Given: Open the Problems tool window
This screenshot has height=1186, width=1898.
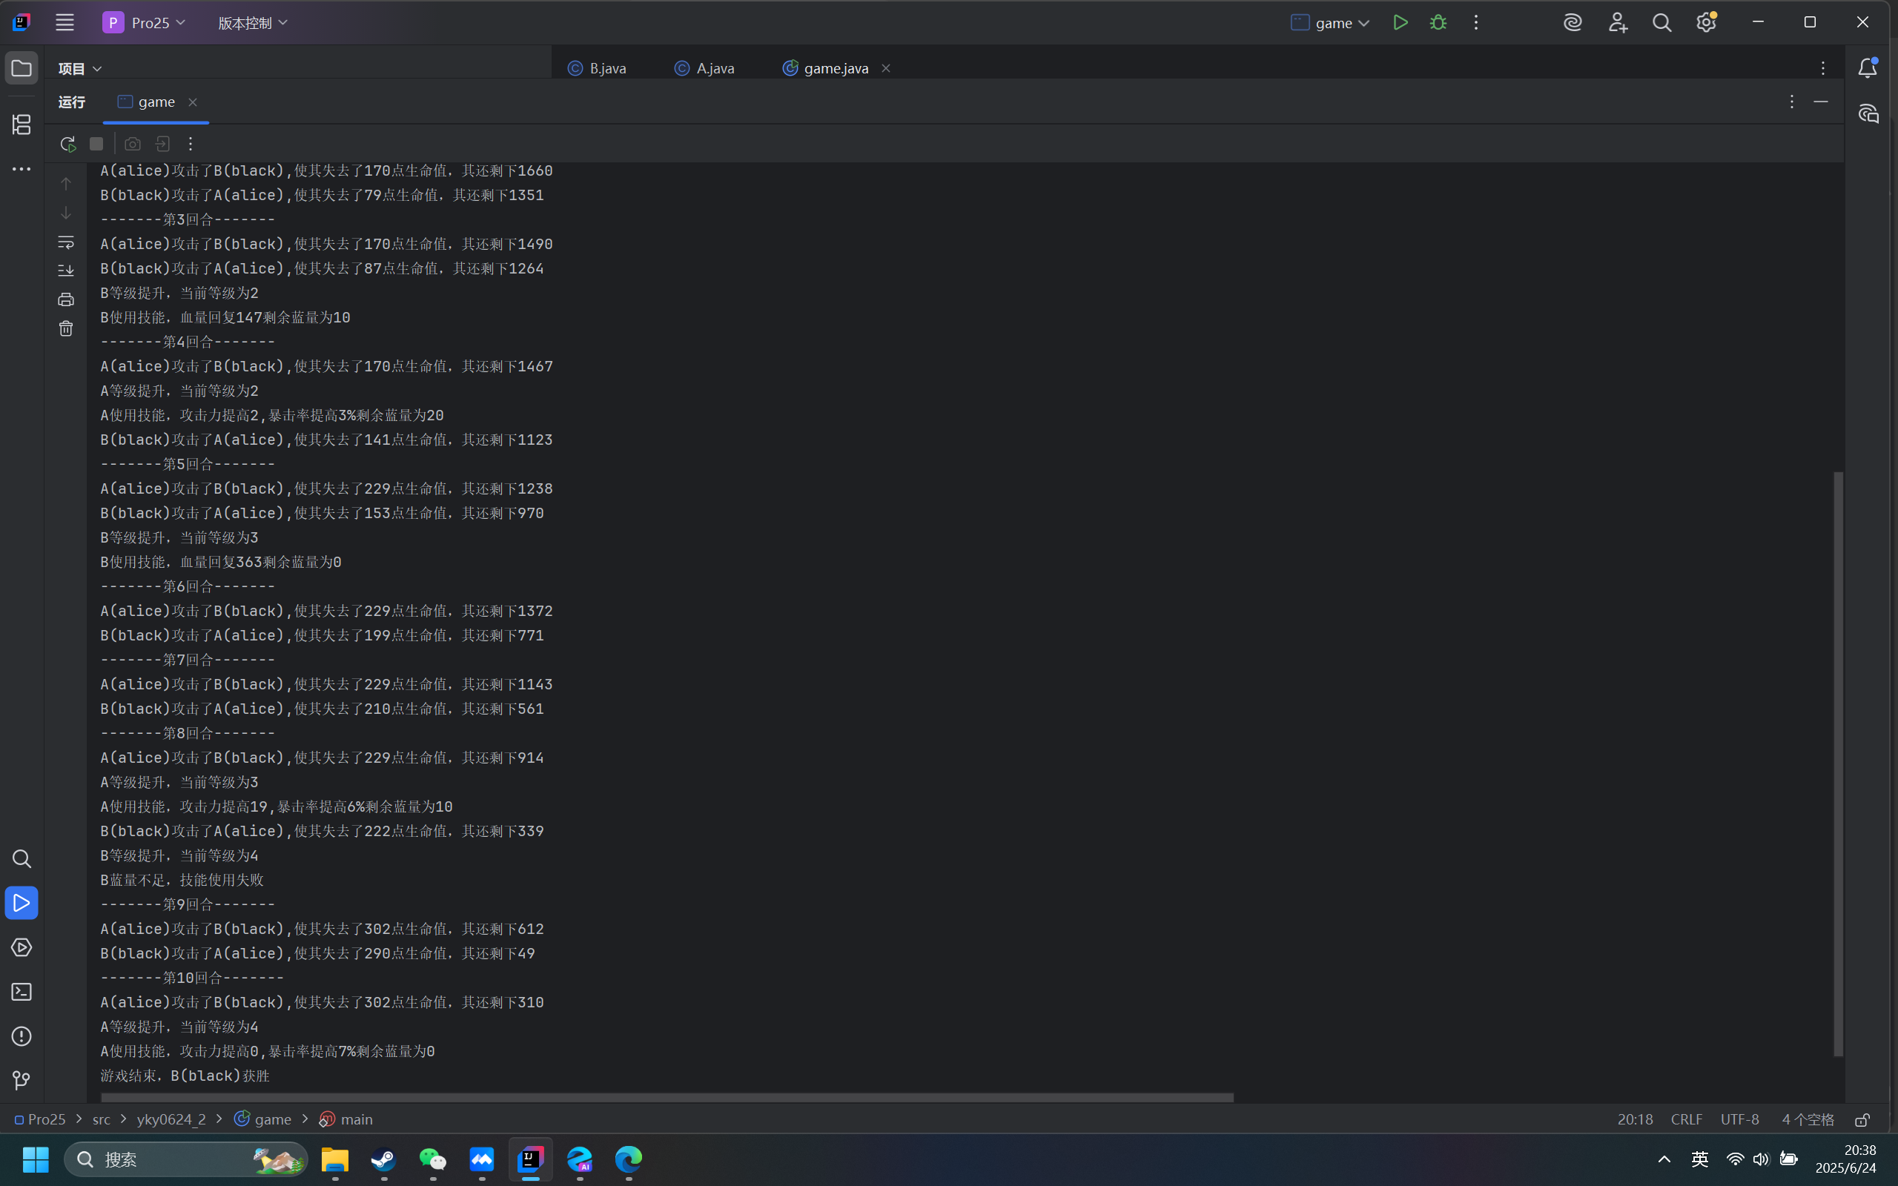Looking at the screenshot, I should [22, 1036].
